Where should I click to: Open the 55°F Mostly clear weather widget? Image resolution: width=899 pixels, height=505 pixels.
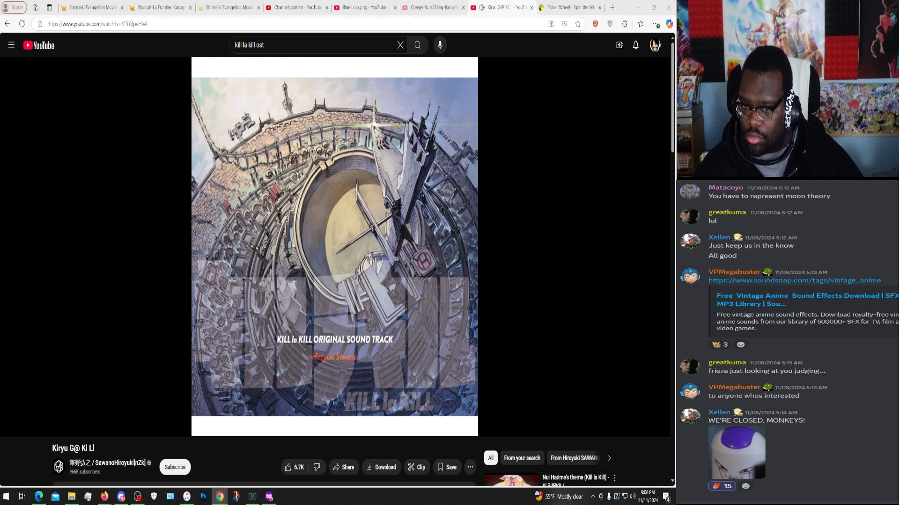pyautogui.click(x=559, y=497)
